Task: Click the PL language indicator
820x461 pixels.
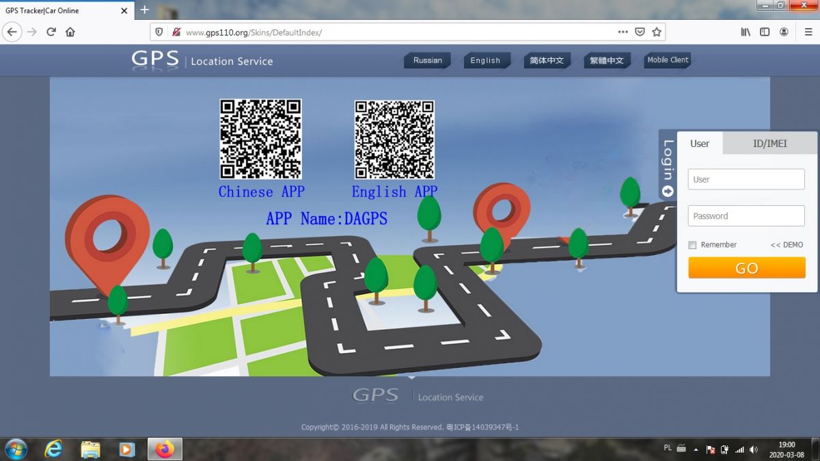Action: (668, 448)
